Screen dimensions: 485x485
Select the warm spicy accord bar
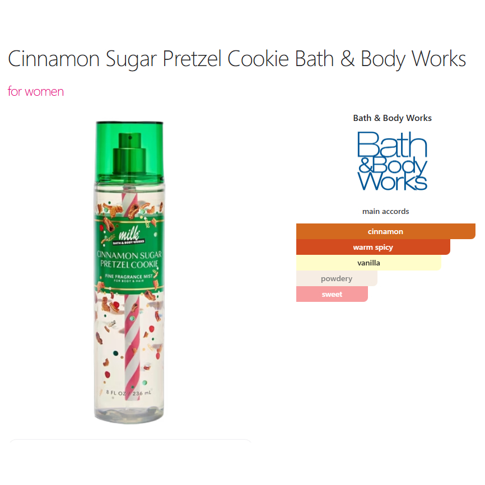pyautogui.click(x=373, y=247)
